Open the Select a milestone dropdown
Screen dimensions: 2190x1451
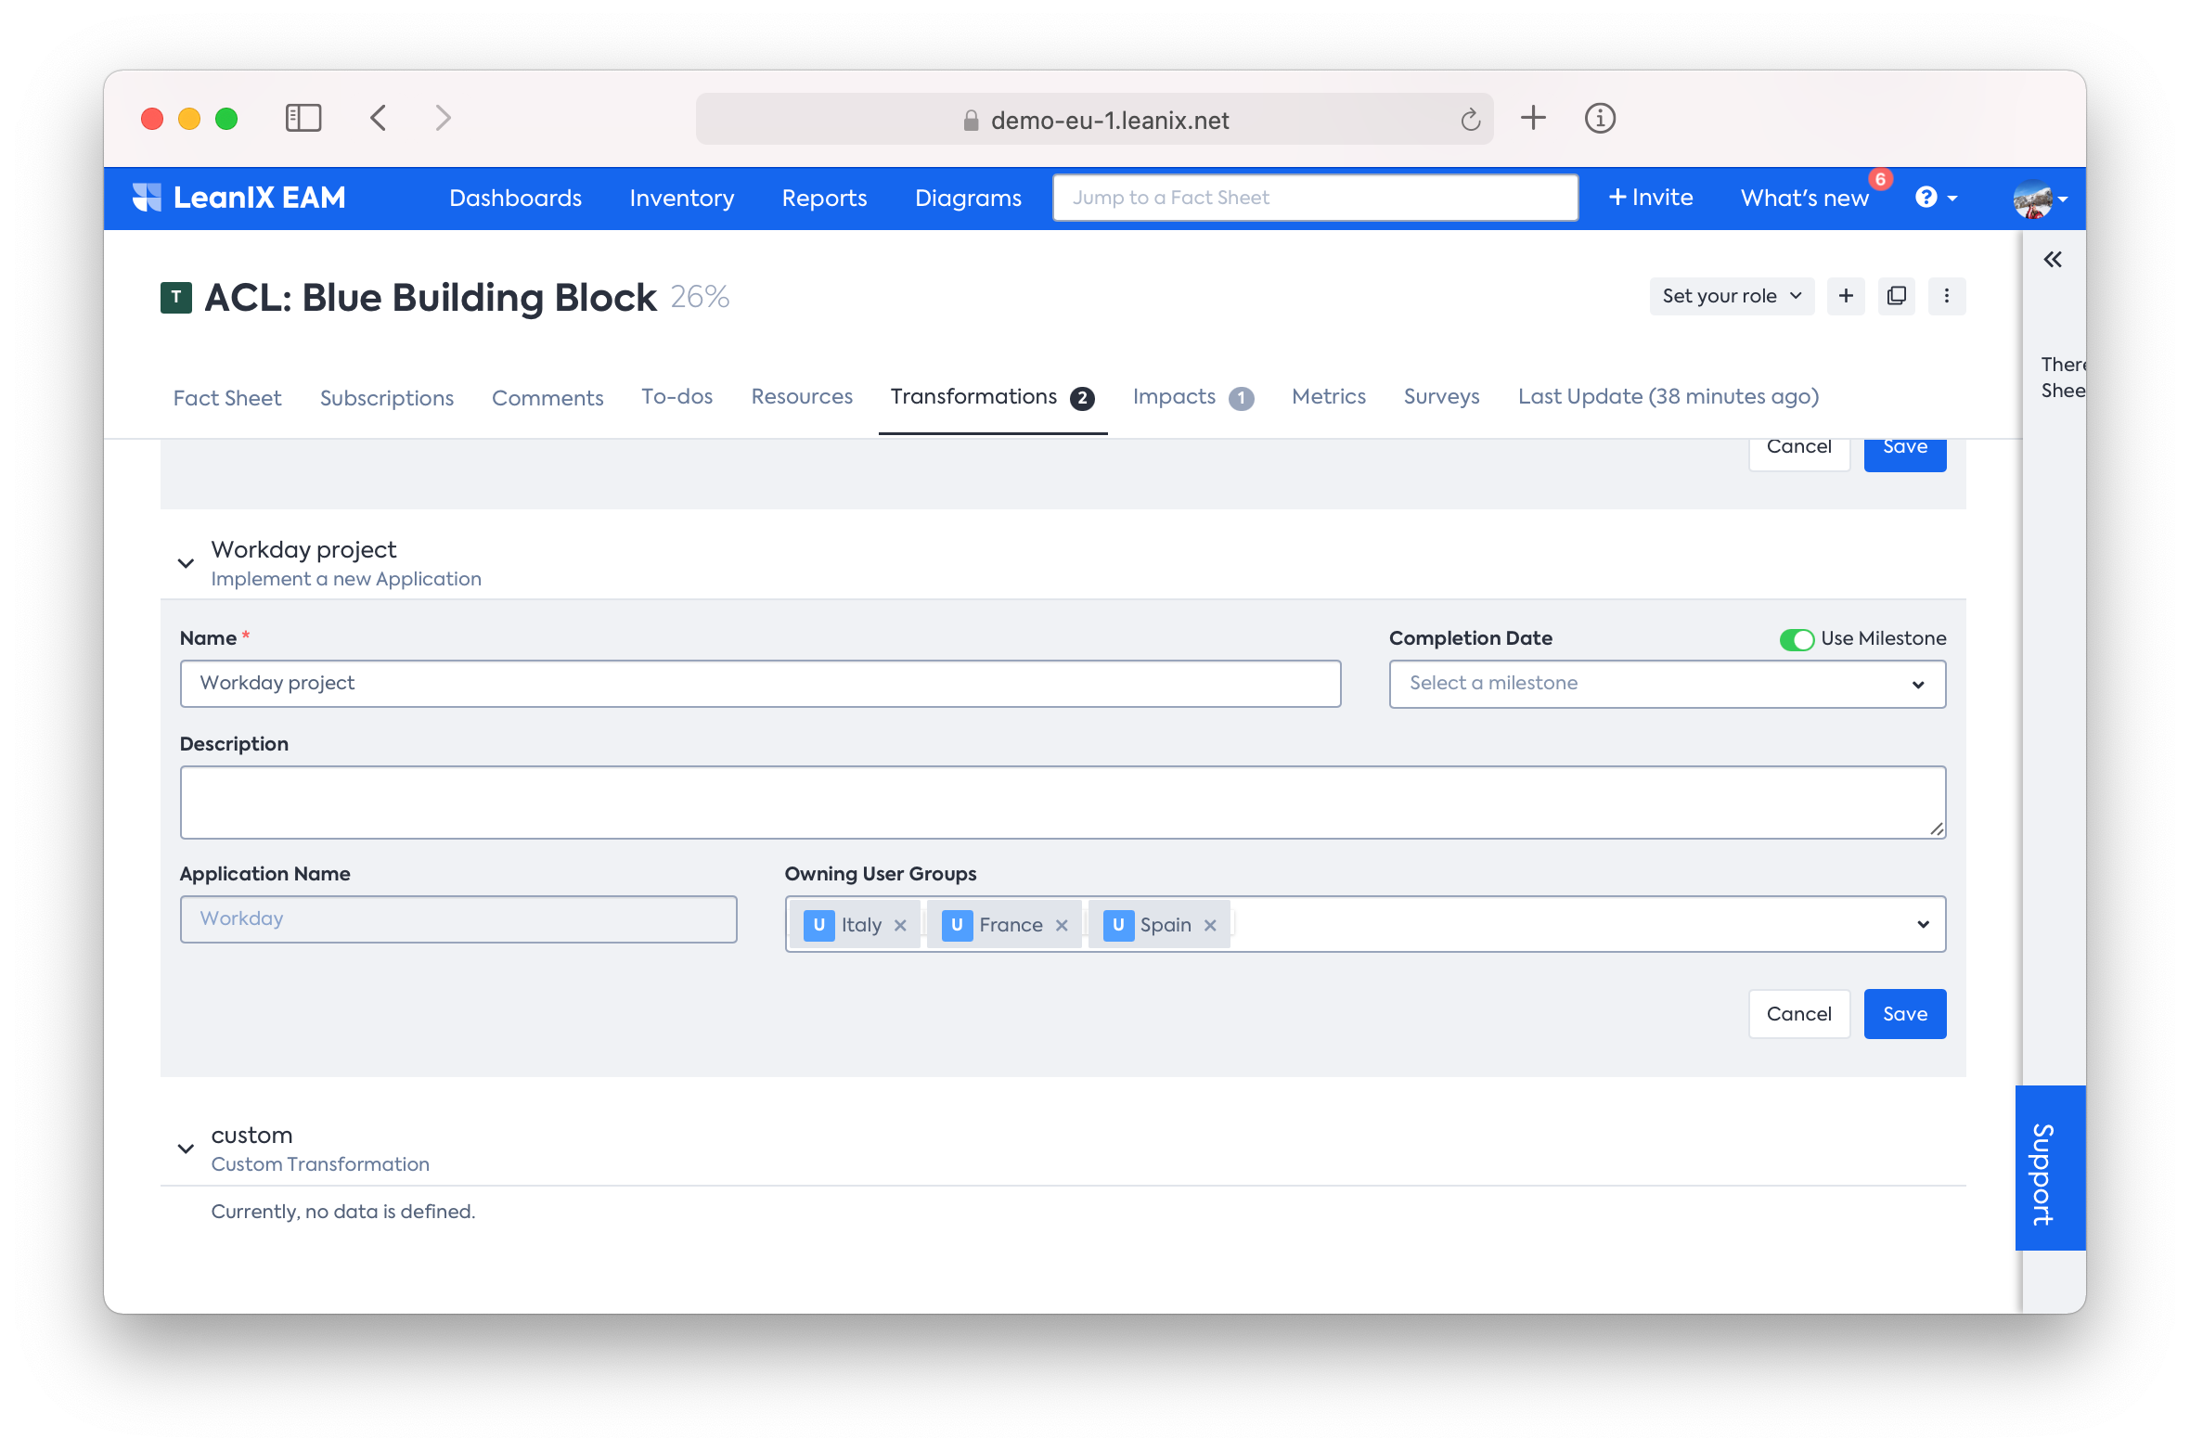point(1667,684)
